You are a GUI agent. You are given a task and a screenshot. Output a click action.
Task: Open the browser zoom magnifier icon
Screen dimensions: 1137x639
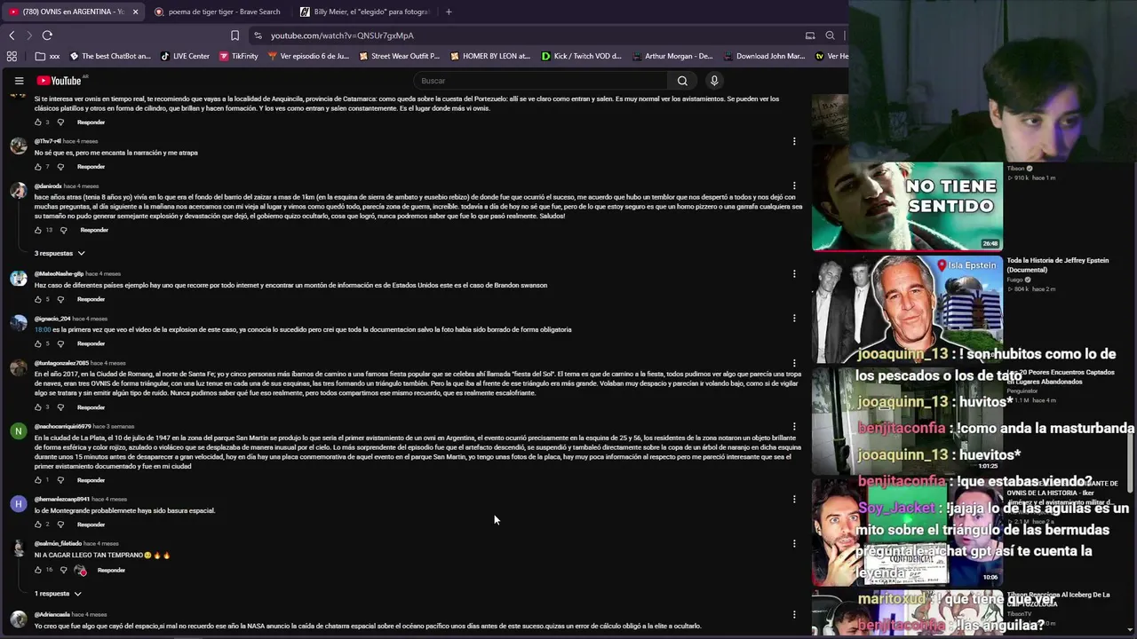click(x=830, y=35)
